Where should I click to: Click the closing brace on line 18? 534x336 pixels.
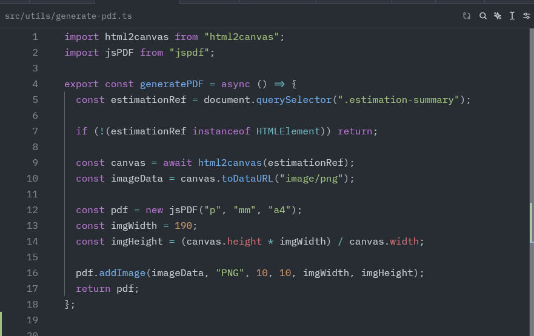click(x=67, y=305)
